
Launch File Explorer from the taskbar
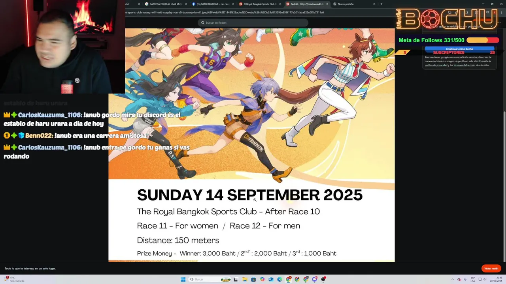(x=245, y=279)
